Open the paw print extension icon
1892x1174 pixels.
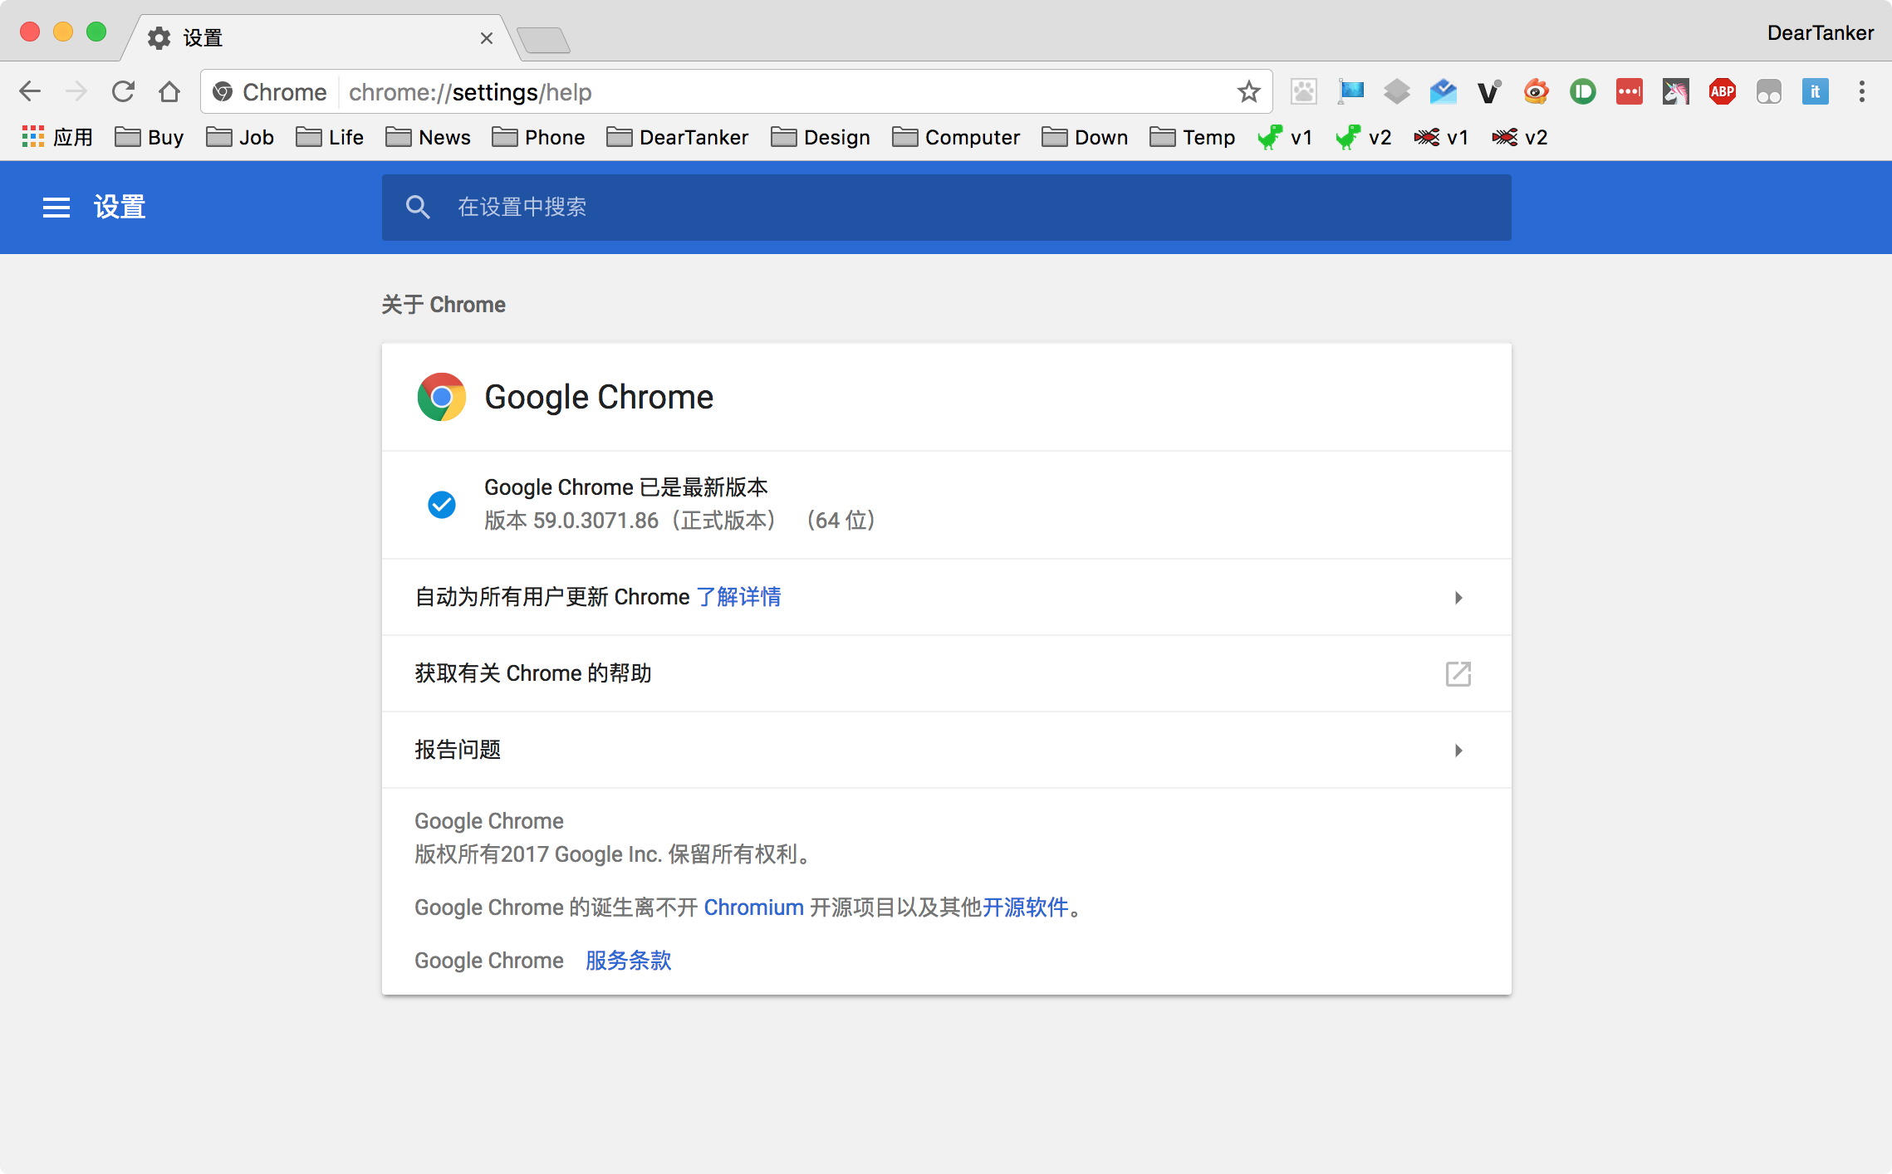1304,91
